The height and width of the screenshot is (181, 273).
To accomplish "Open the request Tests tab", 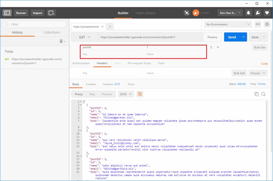I will [161, 63].
